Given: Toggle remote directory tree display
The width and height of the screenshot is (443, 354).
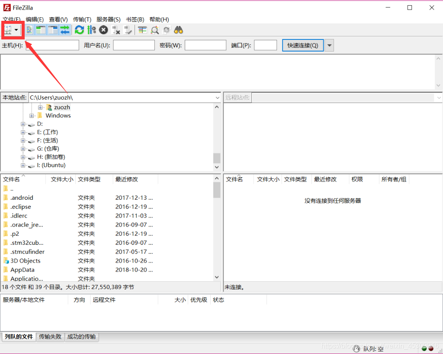Looking at the screenshot, I should [x=53, y=30].
